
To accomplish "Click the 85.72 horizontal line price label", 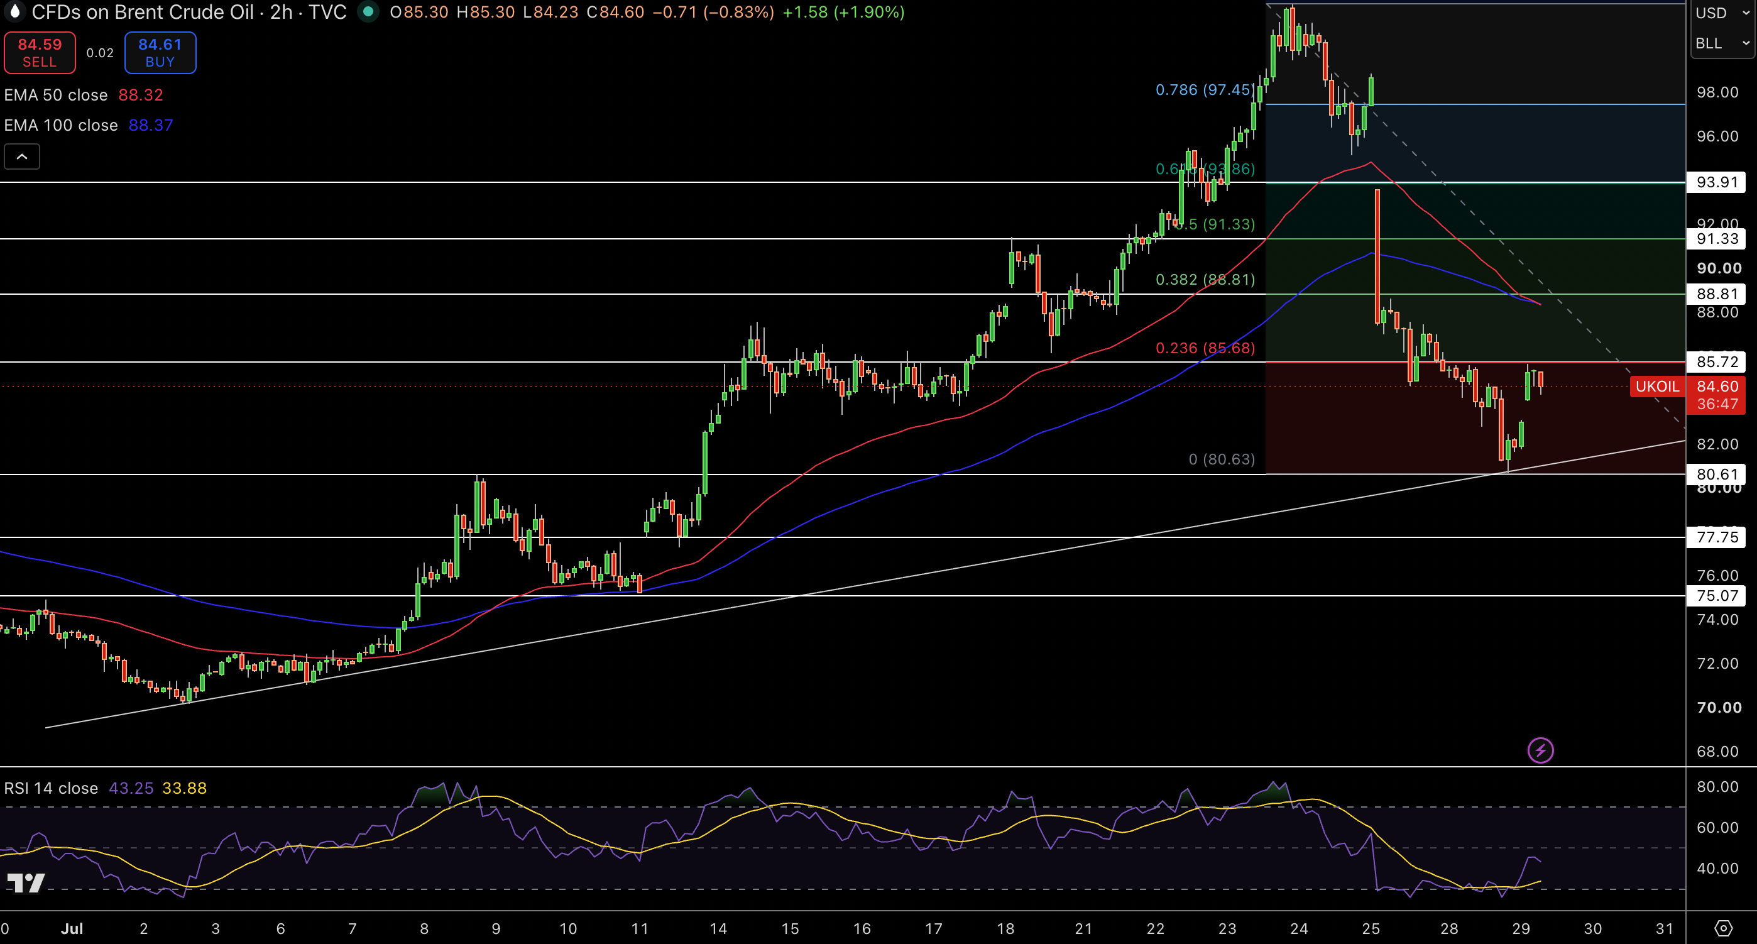I will click(1716, 361).
